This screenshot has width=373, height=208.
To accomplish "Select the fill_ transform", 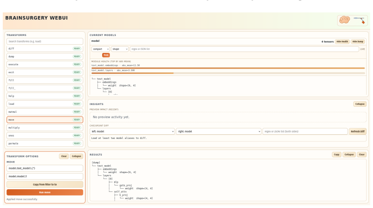I will point(45,88).
